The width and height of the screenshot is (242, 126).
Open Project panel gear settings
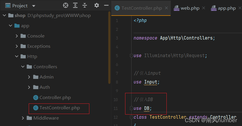(x=97, y=5)
